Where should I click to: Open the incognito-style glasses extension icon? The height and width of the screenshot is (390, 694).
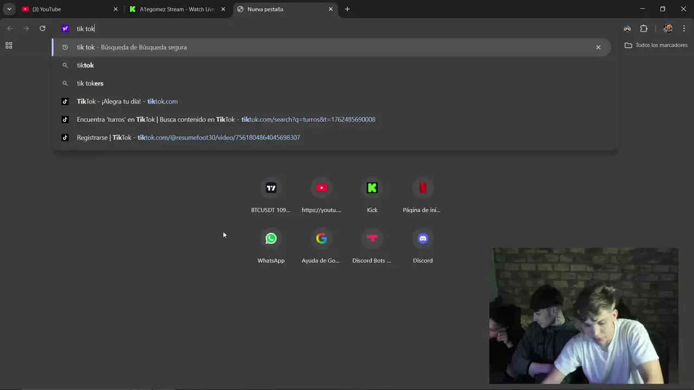[x=627, y=29]
